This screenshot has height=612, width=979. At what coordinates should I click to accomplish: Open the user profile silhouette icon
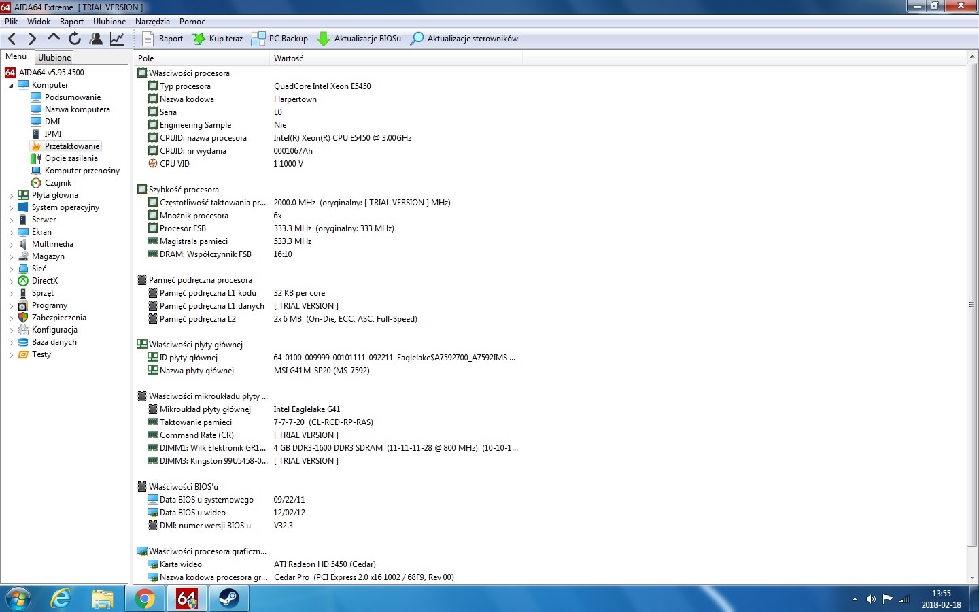point(96,39)
